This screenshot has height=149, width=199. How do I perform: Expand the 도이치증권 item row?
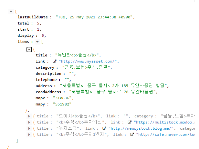click(x=29, y=116)
